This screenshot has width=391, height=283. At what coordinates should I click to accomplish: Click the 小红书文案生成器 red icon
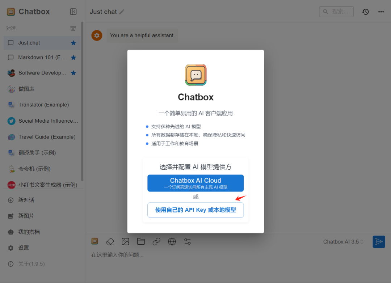pyautogui.click(x=11, y=185)
